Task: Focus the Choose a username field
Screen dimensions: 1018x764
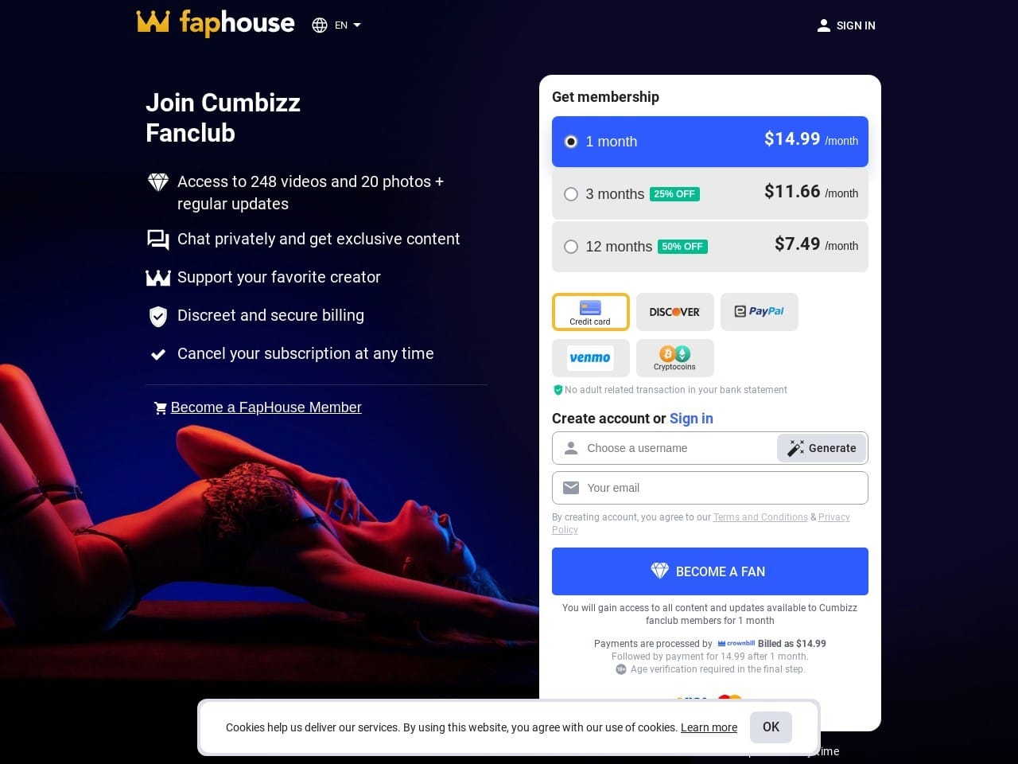Action: point(665,448)
